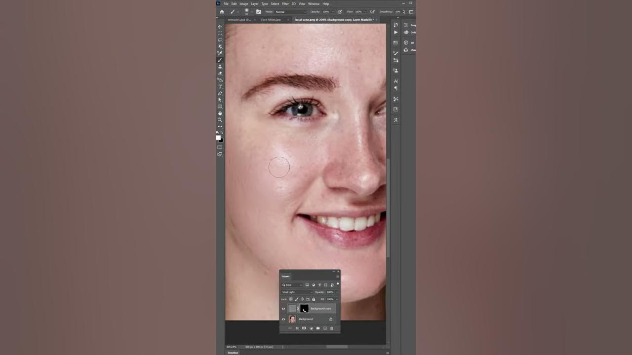Select the layer mask thumbnail
Viewport: 632px width, 355px height.
coord(304,309)
